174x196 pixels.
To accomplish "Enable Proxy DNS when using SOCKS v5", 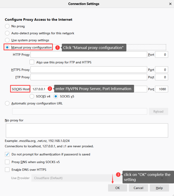I will coord(7,162).
